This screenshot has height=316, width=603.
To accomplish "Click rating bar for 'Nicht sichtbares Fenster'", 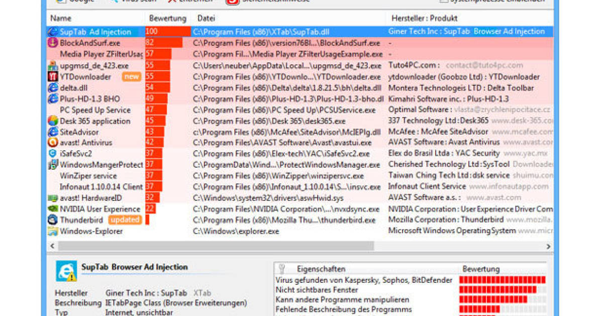I will pyautogui.click(x=502, y=290).
